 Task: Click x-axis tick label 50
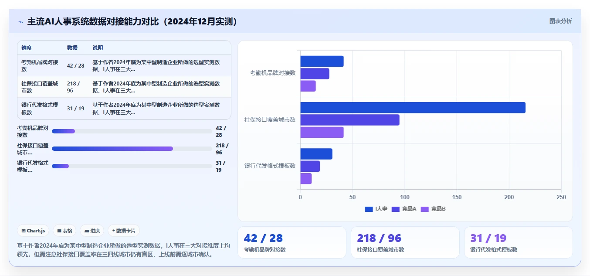[353, 198]
